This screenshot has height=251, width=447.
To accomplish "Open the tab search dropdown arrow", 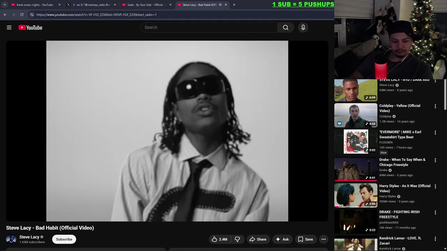I will [x=5, y=5].
